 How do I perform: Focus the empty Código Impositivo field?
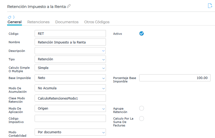(70, 119)
